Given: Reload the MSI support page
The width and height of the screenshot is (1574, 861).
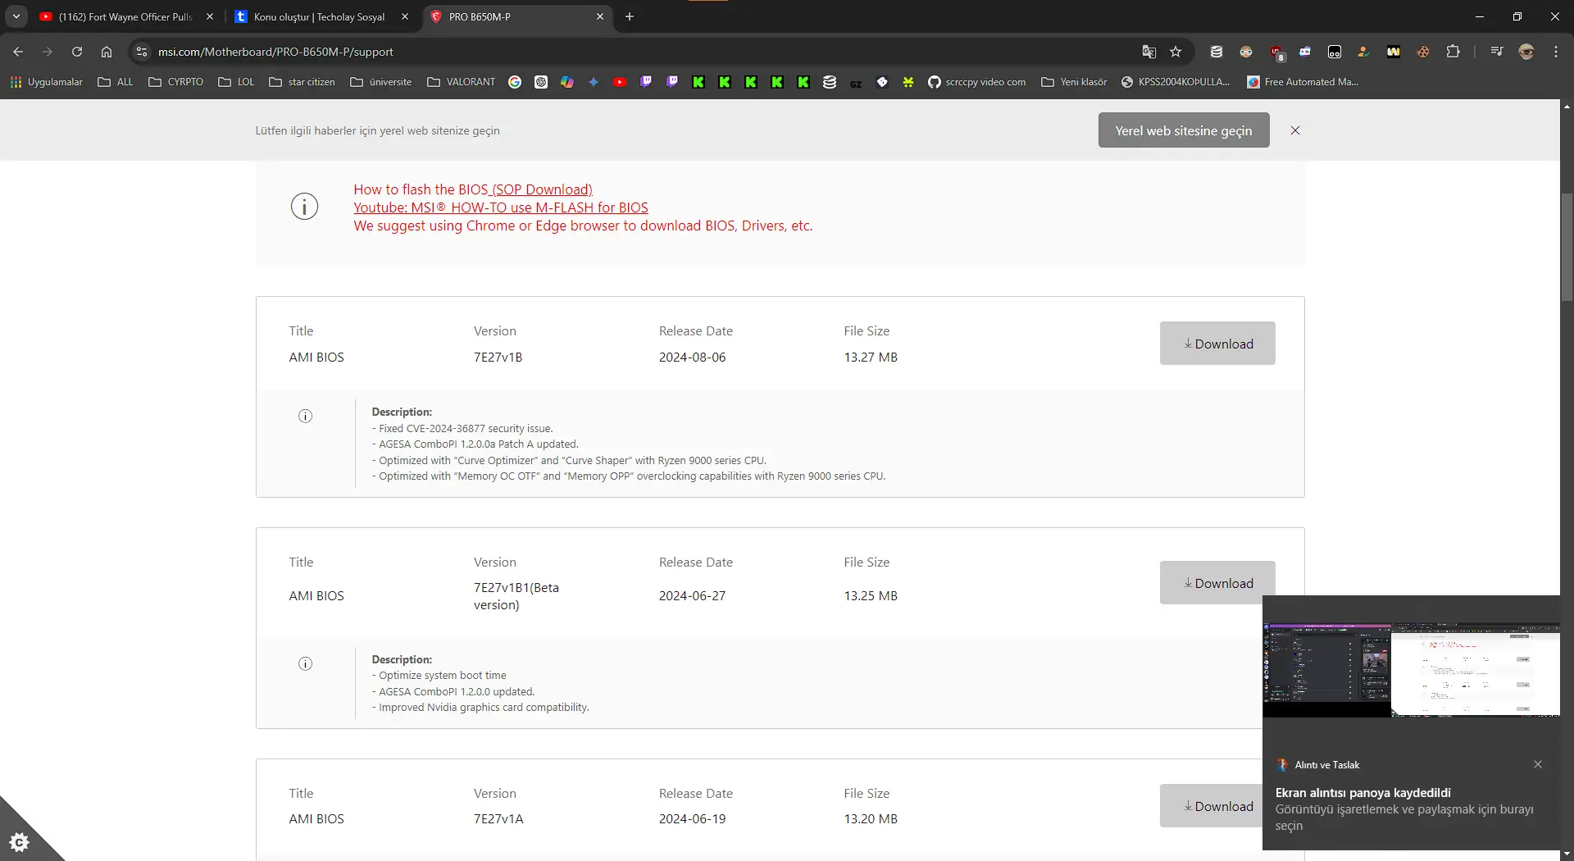Looking at the screenshot, I should (x=77, y=52).
